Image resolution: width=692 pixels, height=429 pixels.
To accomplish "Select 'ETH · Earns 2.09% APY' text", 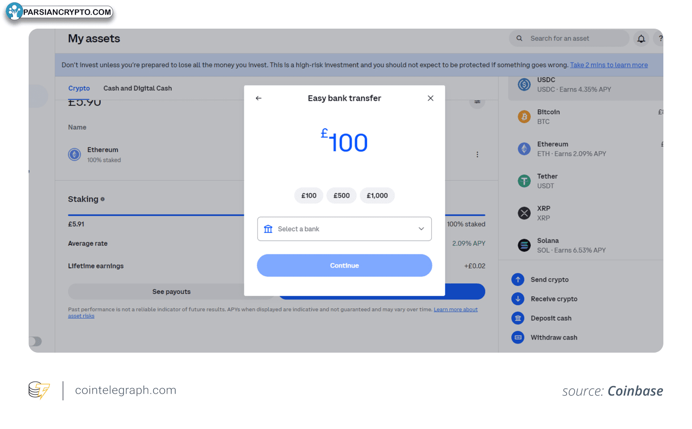I will 572,154.
